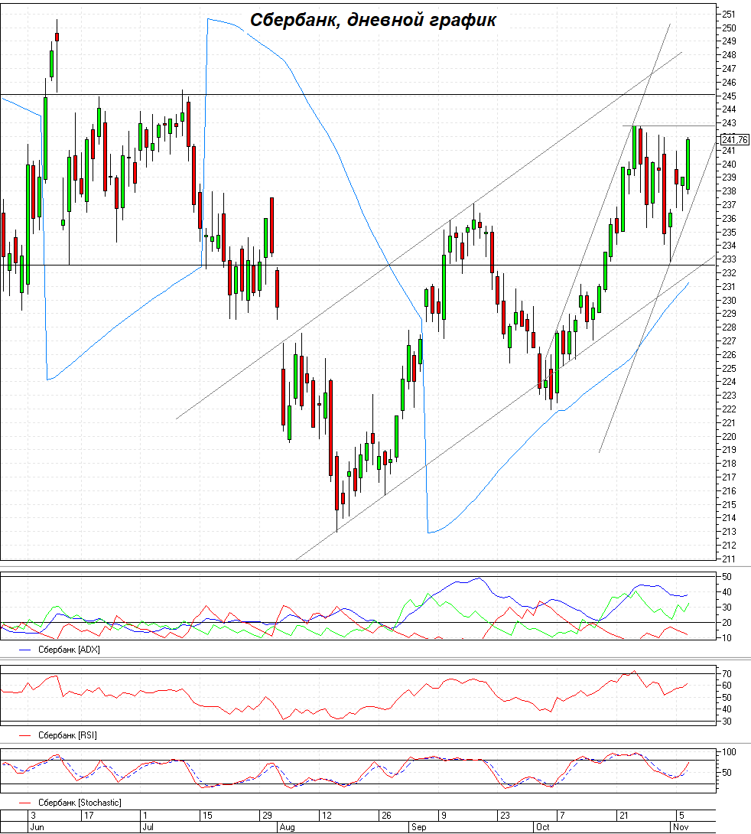Click the blue ADX line legend marker
The image size is (751, 834).
25,650
